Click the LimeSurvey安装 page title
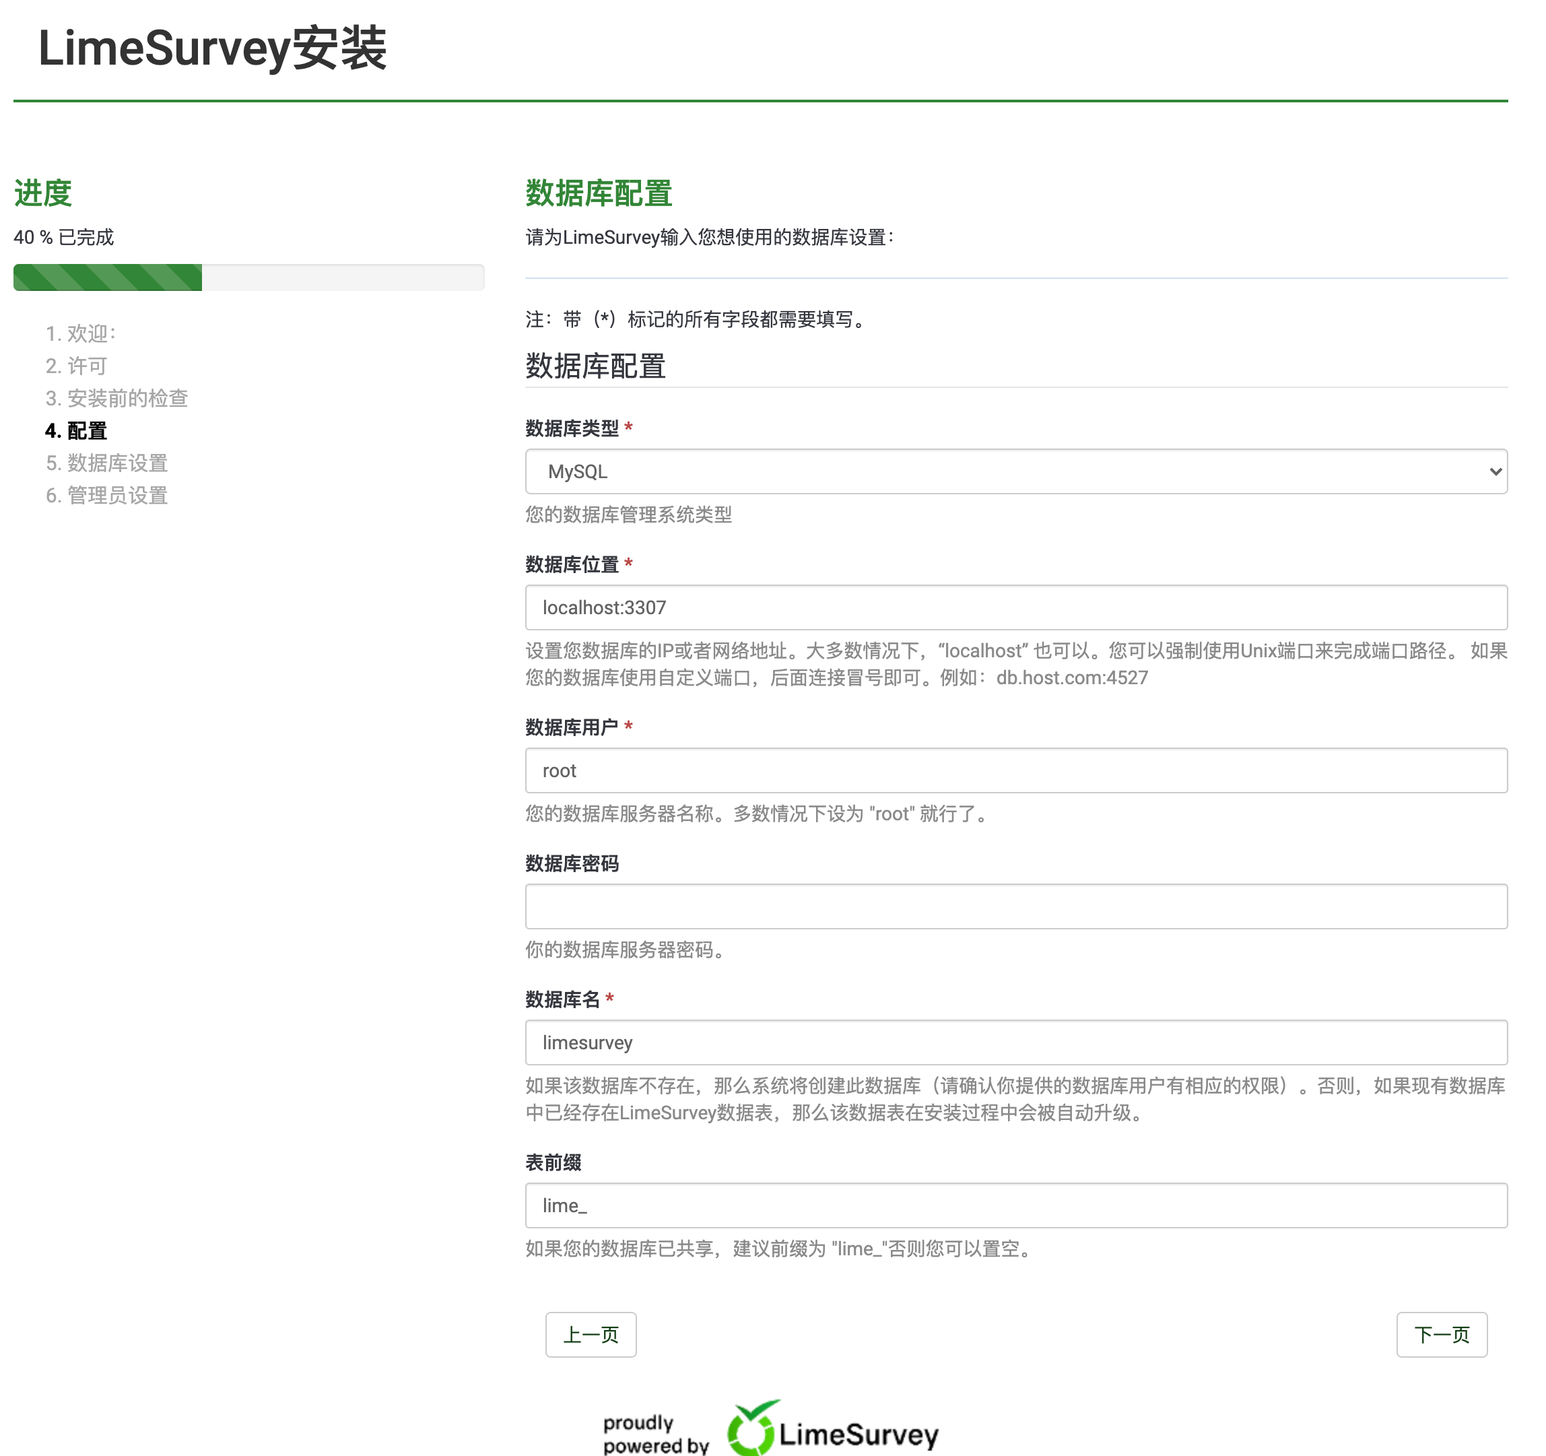This screenshot has width=1546, height=1456. pyautogui.click(x=212, y=48)
